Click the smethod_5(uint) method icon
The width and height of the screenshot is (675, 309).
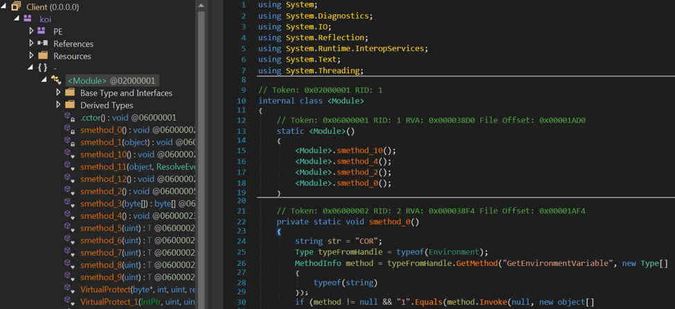[x=69, y=228]
